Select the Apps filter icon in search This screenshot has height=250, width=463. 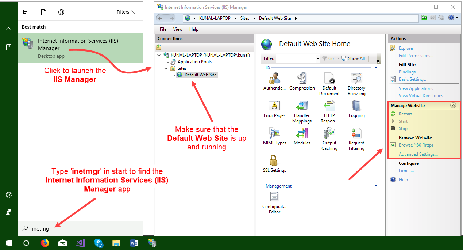pos(26,12)
